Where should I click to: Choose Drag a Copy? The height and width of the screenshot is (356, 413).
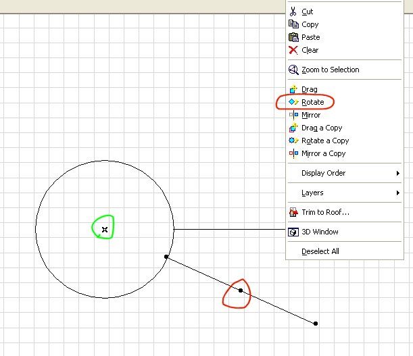click(344, 128)
